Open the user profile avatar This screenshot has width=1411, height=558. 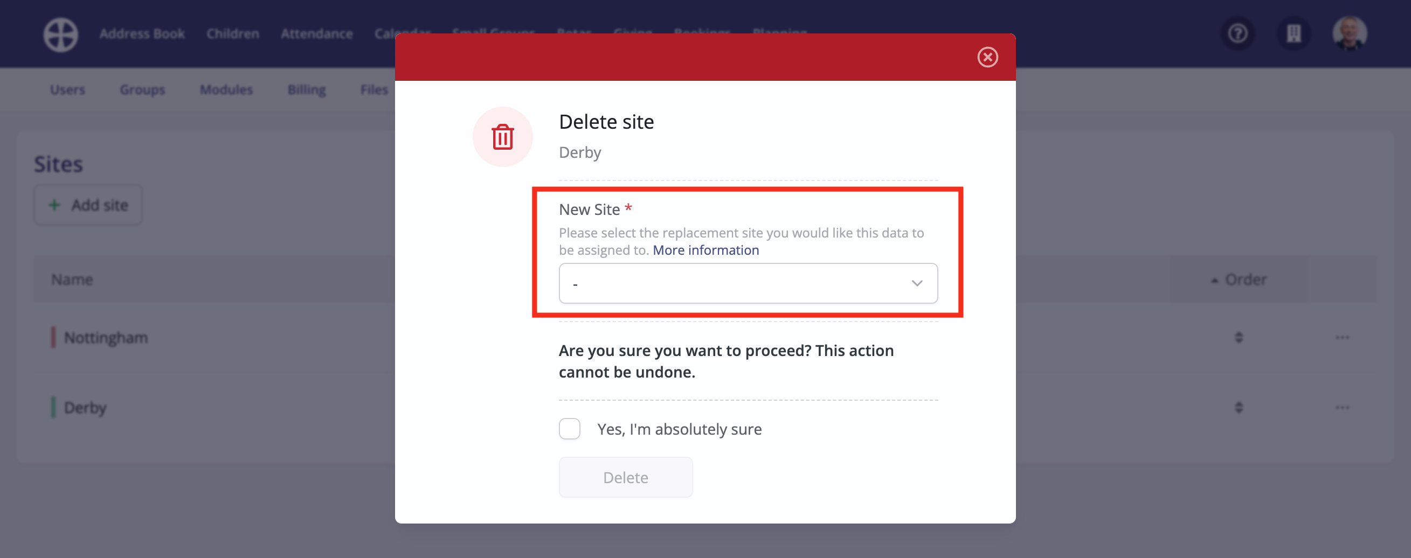1350,33
